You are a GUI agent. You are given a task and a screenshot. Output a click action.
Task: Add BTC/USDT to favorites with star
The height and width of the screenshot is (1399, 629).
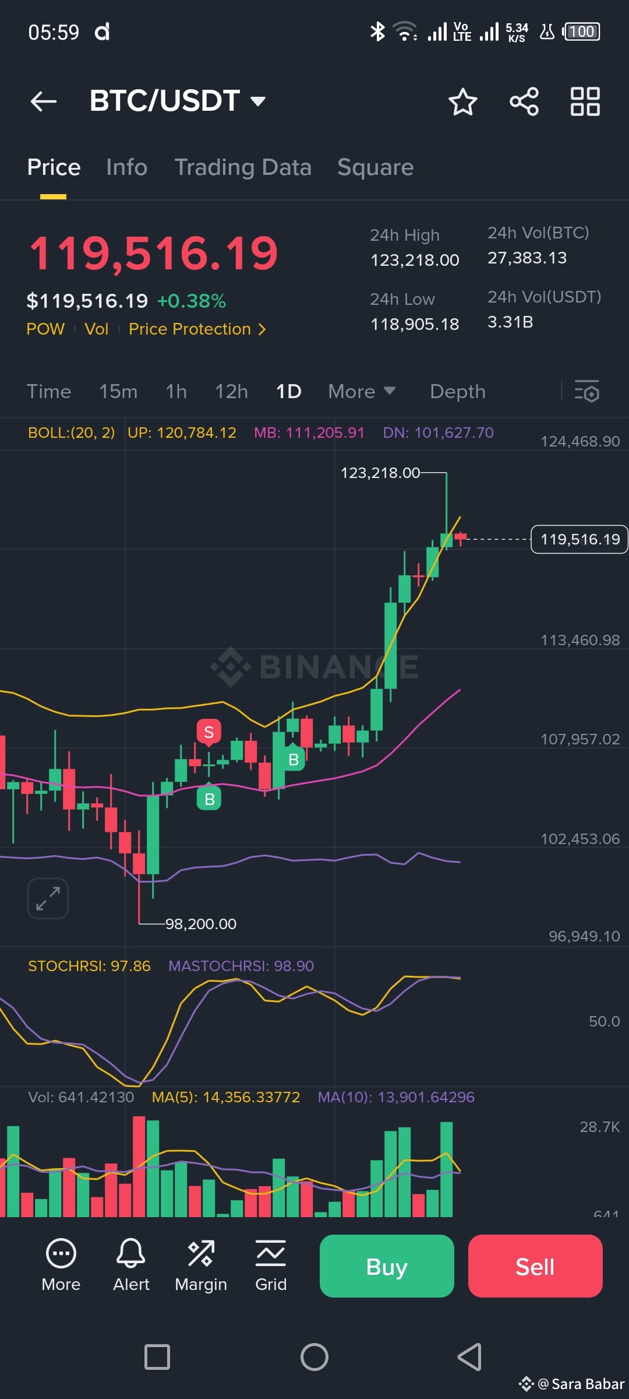tap(463, 101)
